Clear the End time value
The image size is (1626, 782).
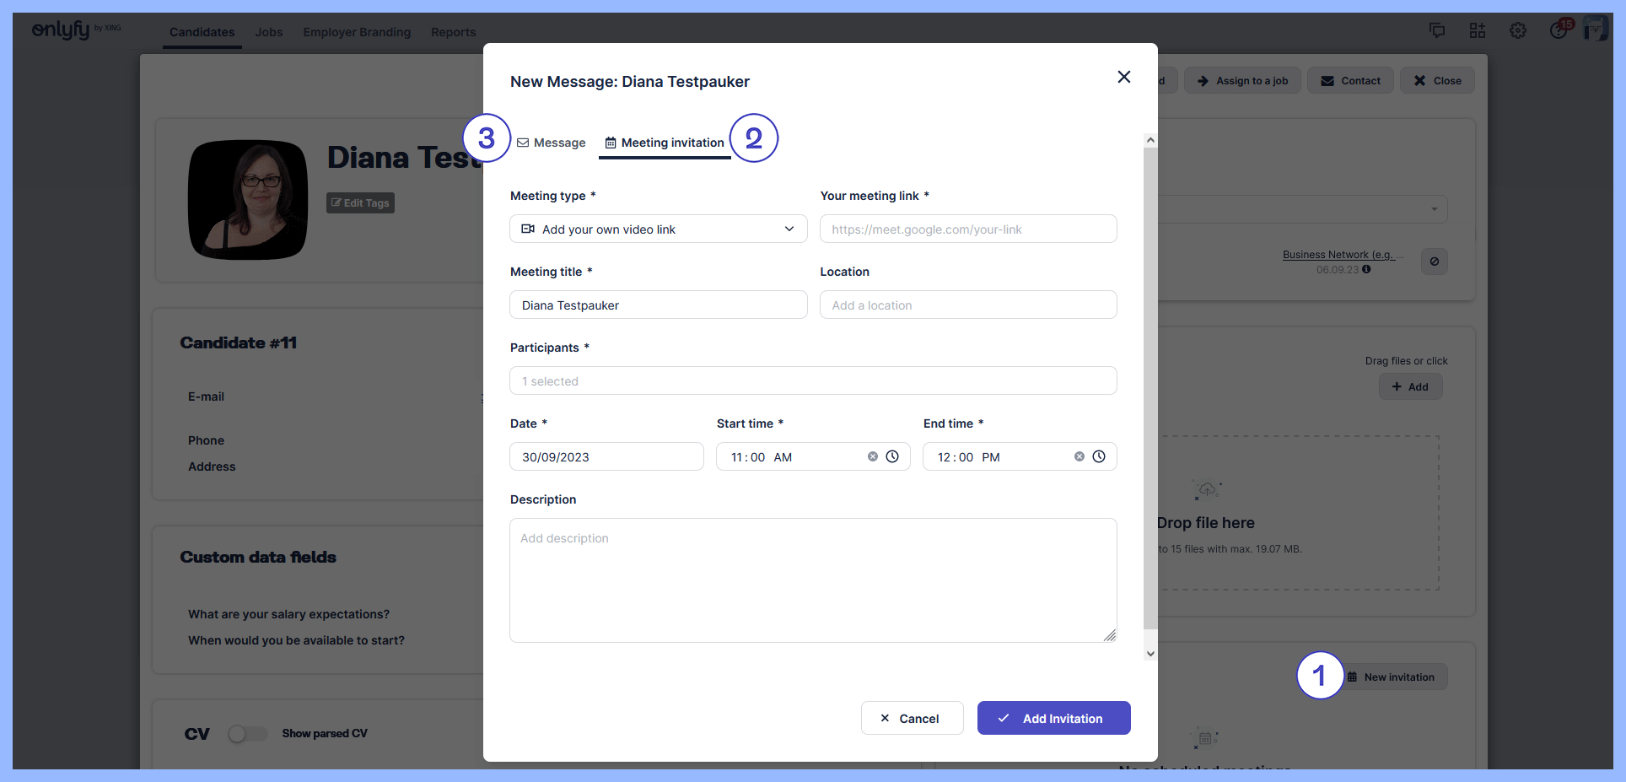click(1080, 456)
